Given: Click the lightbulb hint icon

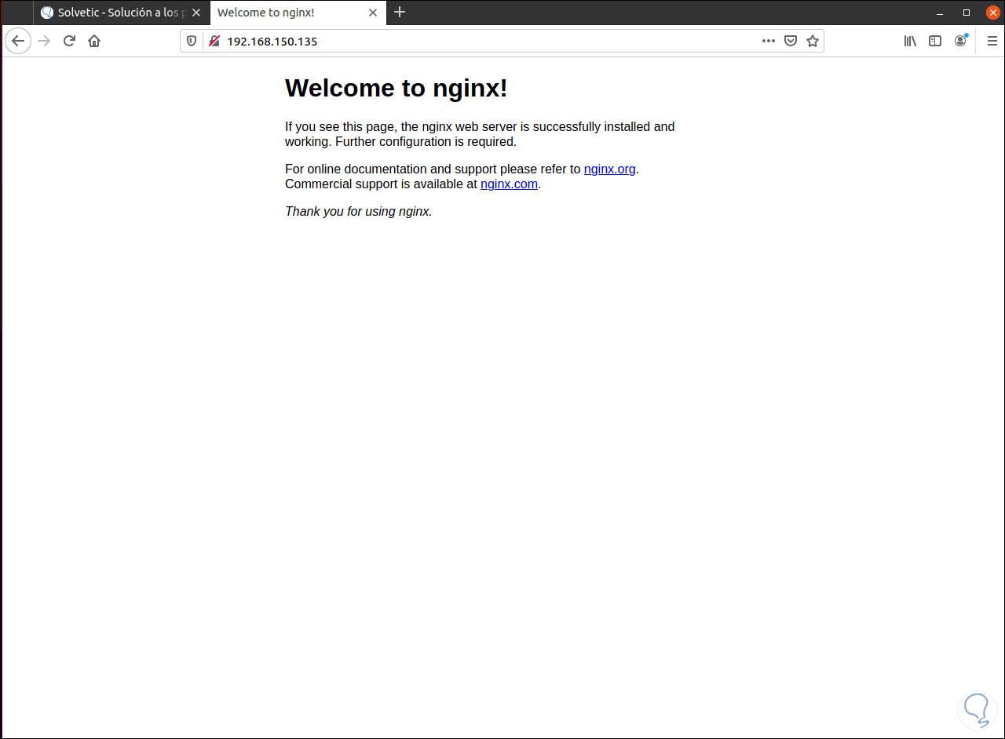Looking at the screenshot, I should pyautogui.click(x=977, y=710).
